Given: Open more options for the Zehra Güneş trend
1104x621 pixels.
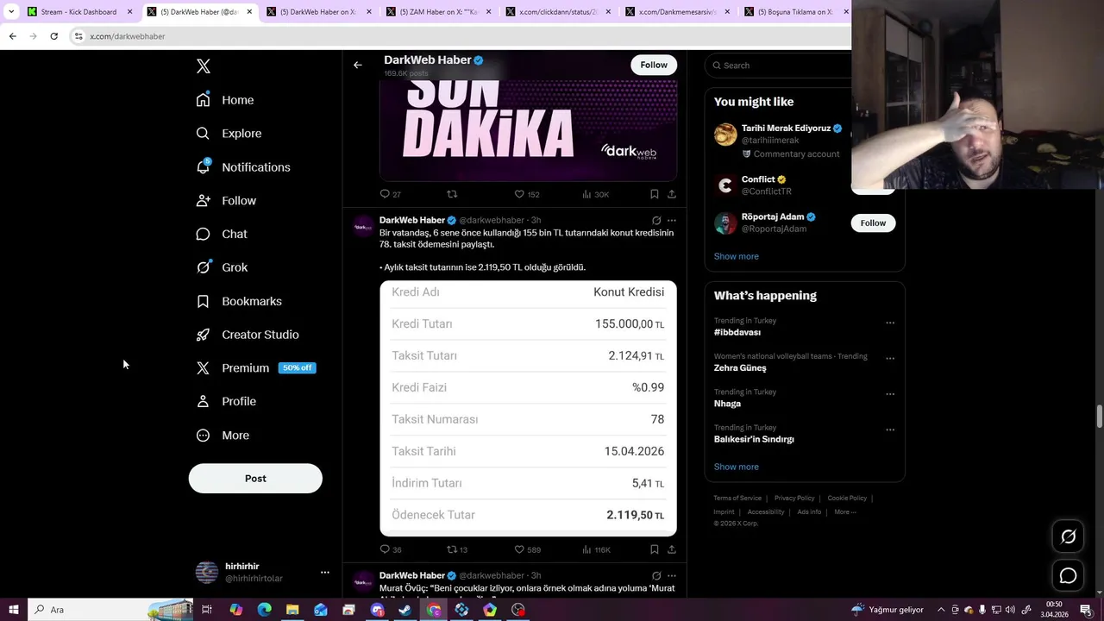Looking at the screenshot, I should click(890, 358).
